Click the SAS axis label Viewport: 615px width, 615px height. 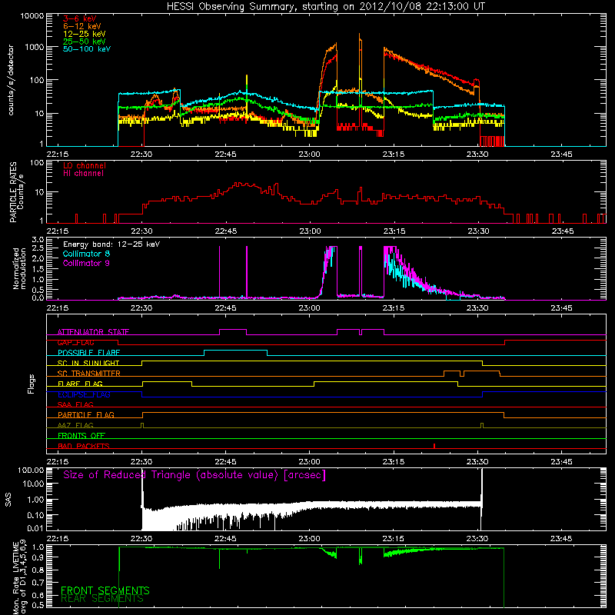point(8,500)
